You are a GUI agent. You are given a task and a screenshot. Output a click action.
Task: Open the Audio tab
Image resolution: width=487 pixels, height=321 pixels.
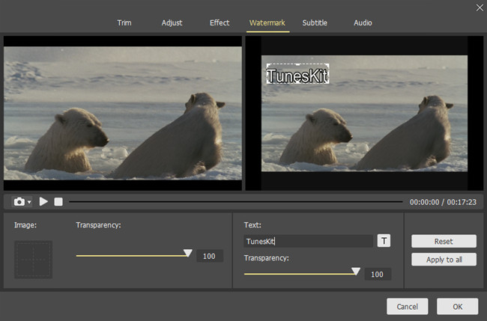tap(363, 23)
